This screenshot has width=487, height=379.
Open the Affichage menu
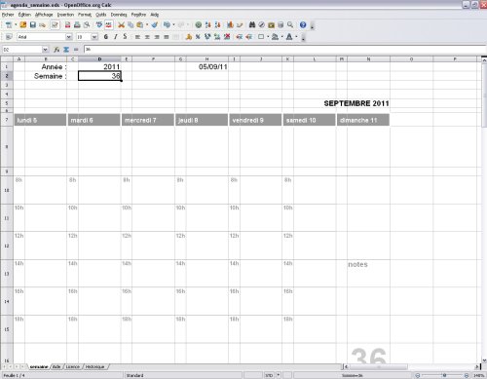44,15
